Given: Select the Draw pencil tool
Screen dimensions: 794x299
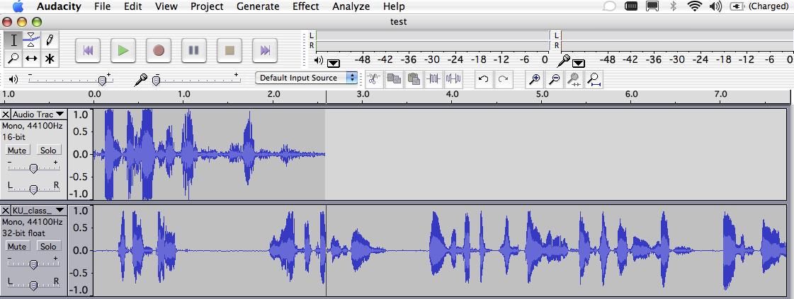Looking at the screenshot, I should pos(49,40).
